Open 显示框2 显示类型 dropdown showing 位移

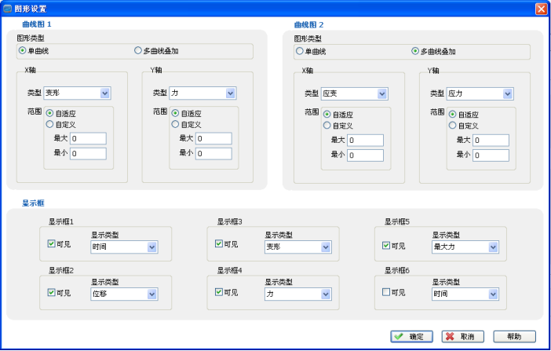pyautogui.click(x=152, y=294)
